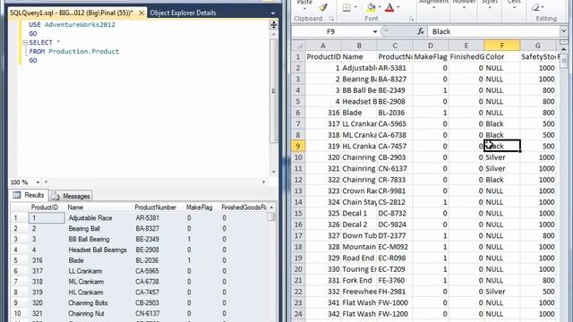Open the Name Box dropdown next to F9

[x=374, y=32]
